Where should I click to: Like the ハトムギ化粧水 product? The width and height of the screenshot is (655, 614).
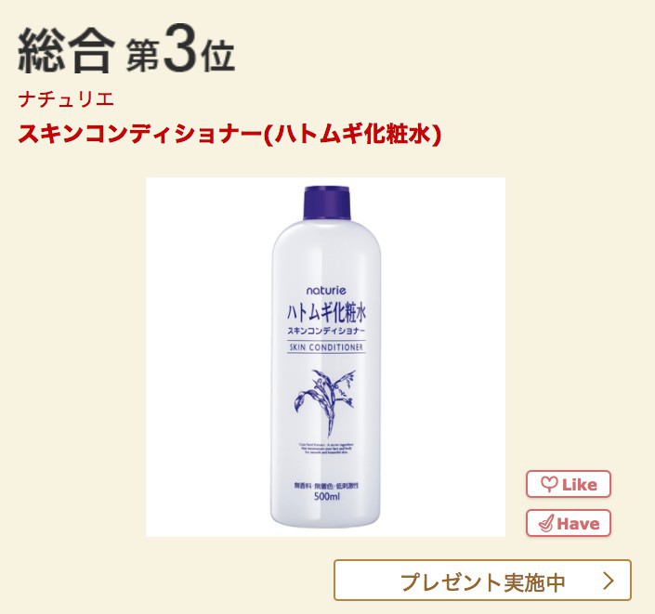pos(569,484)
